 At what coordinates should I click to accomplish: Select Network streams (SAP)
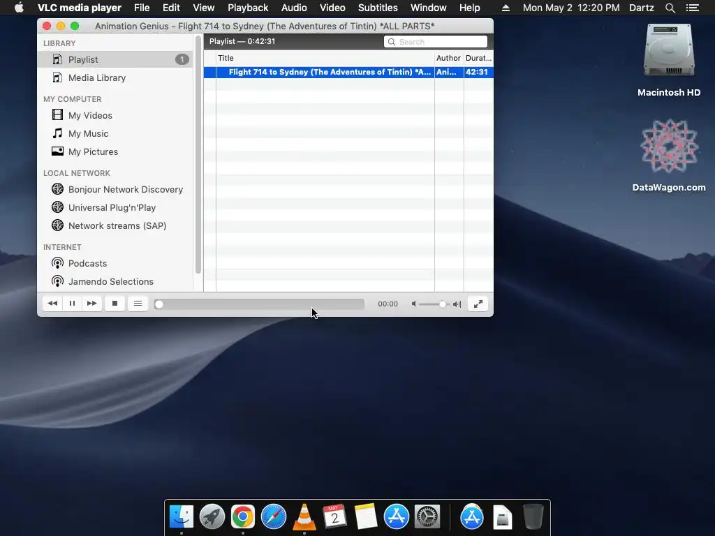pyautogui.click(x=115, y=225)
